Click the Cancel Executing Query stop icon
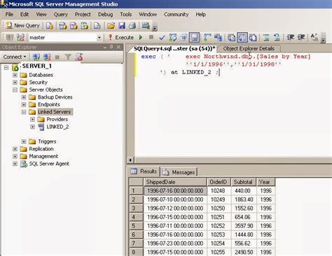 pos(151,37)
